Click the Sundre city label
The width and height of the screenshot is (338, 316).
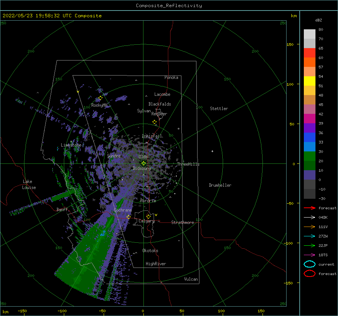pos(114,156)
